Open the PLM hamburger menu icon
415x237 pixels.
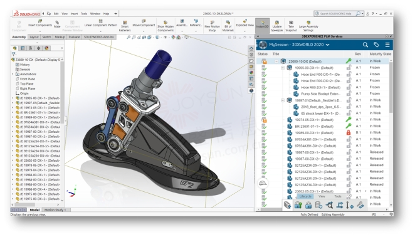click(387, 45)
